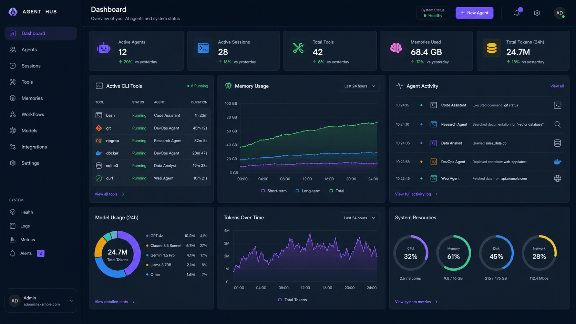Click the git tool icon in CLI tools

(x=99, y=128)
